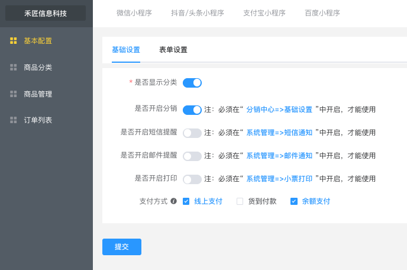The image size is (407, 270).
Task: Click the 订单列表 grid icon in sidebar
Action: 13,120
